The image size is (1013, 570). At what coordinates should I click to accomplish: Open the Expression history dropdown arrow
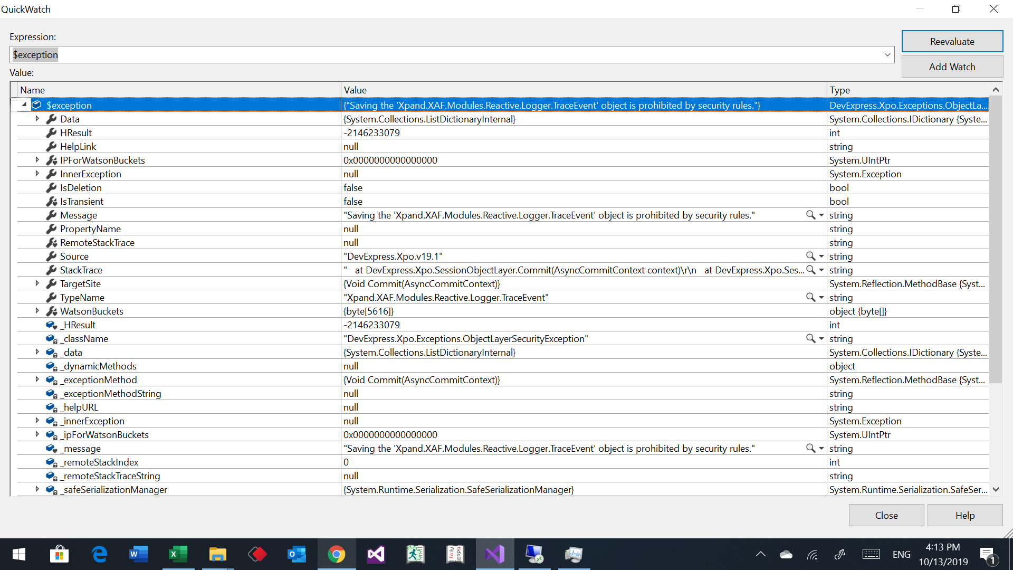[887, 54]
